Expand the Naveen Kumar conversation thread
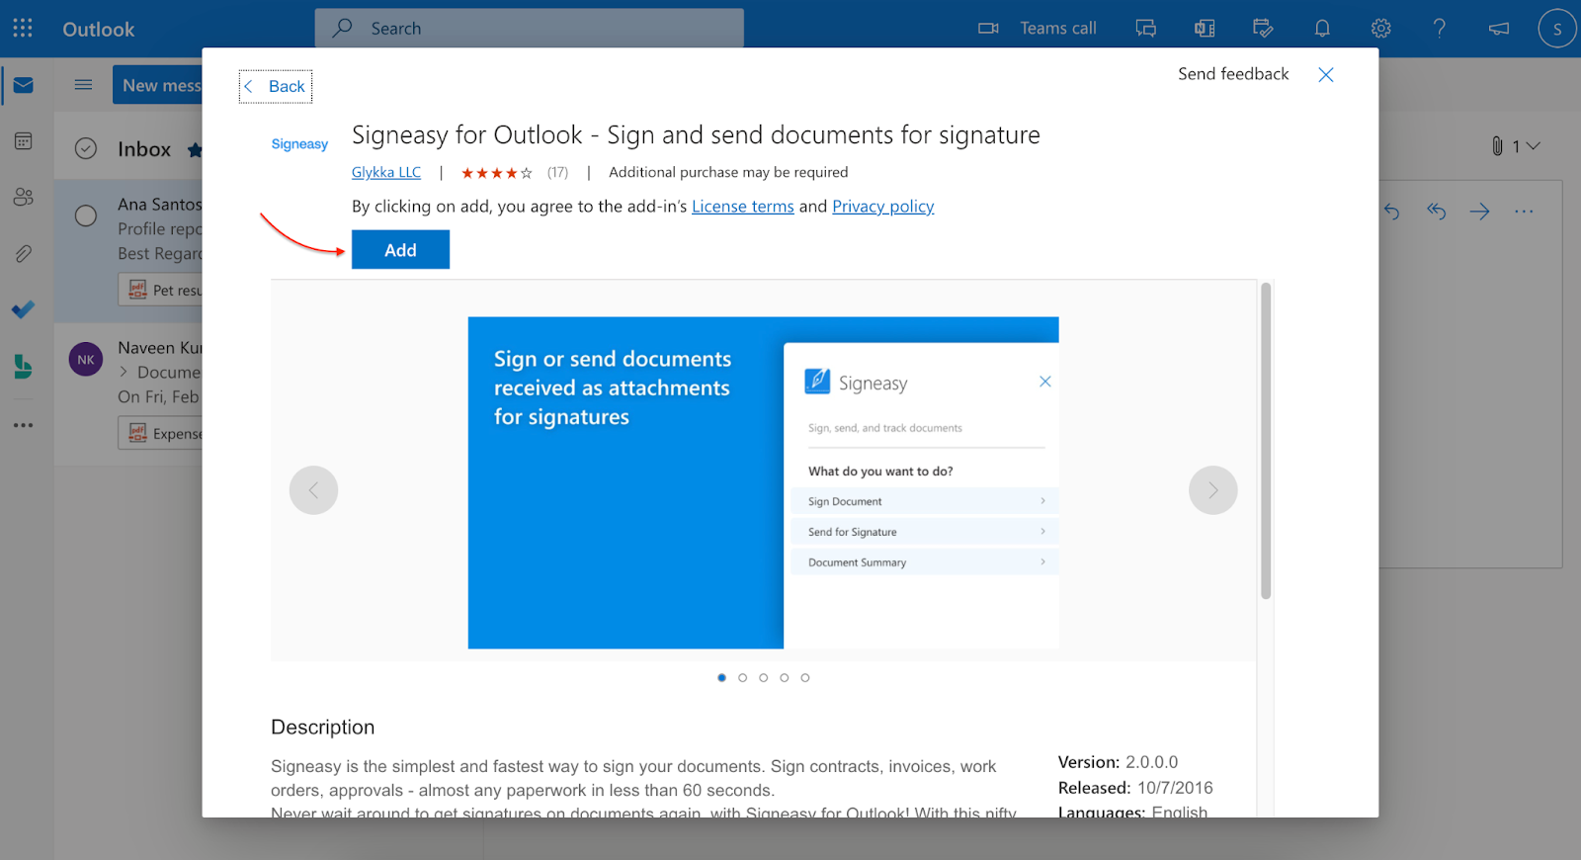1581x860 pixels. [124, 373]
